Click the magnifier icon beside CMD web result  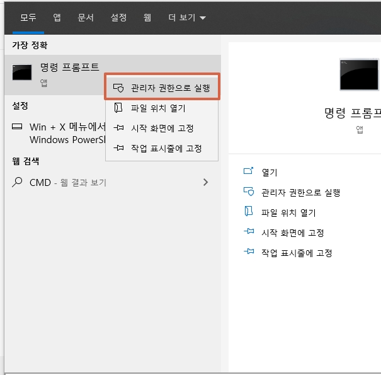[x=17, y=182]
